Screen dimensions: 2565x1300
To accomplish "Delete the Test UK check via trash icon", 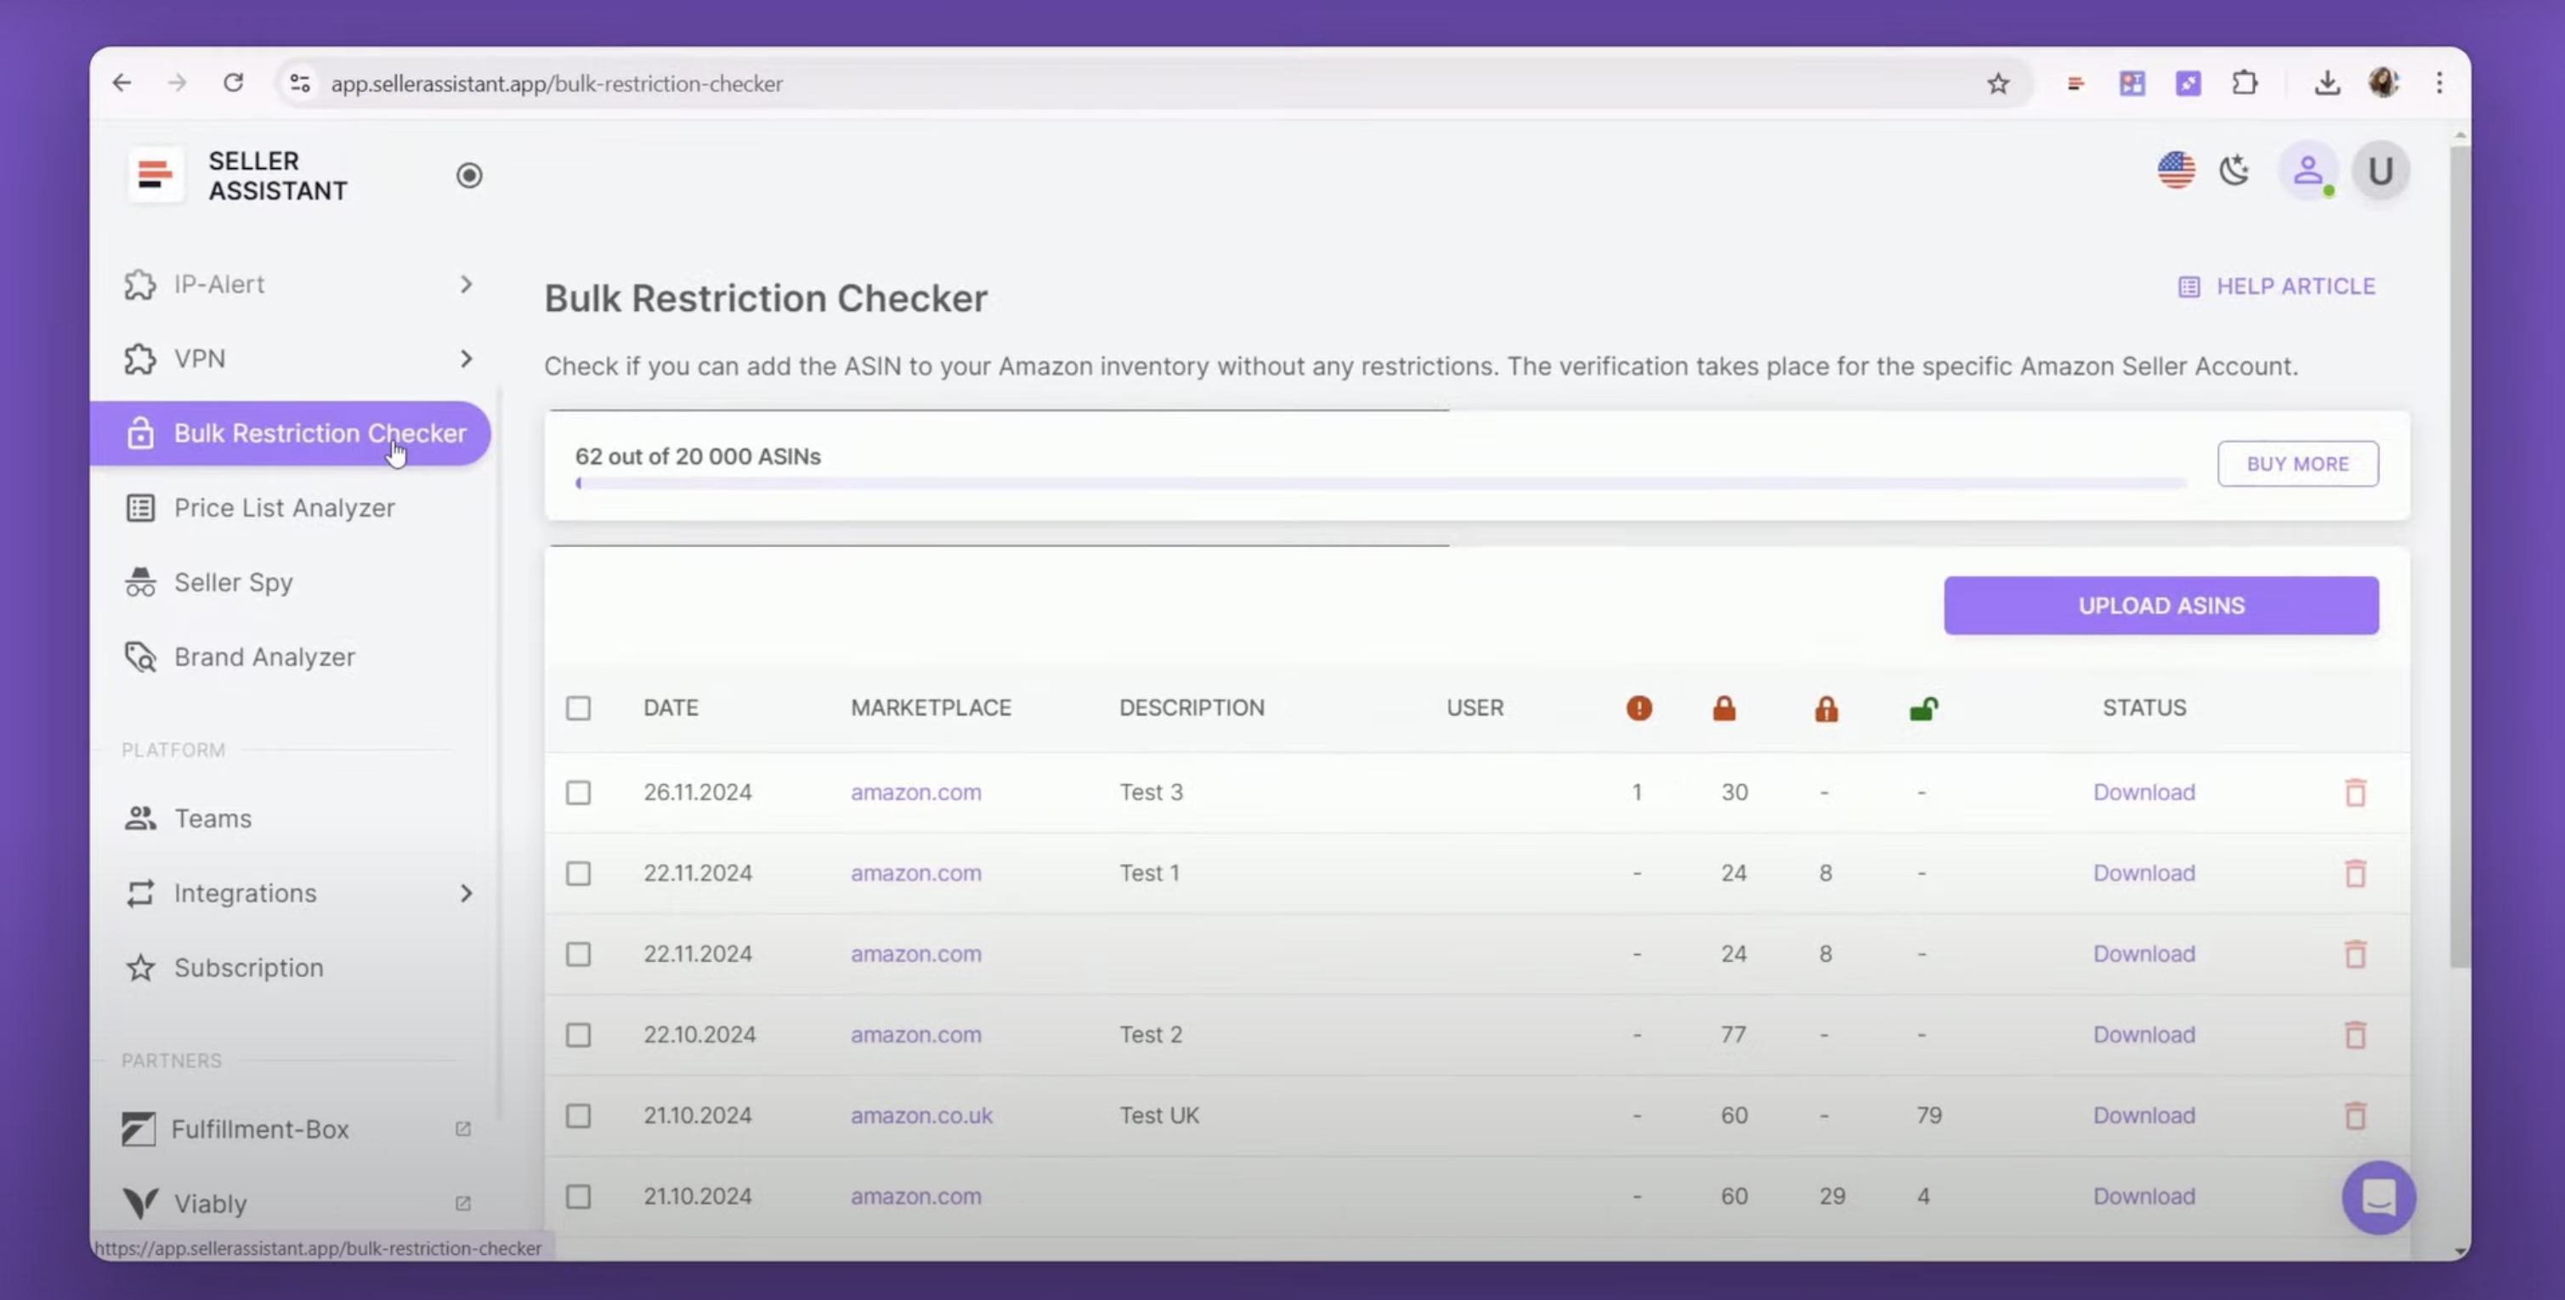I will click(x=2356, y=1115).
